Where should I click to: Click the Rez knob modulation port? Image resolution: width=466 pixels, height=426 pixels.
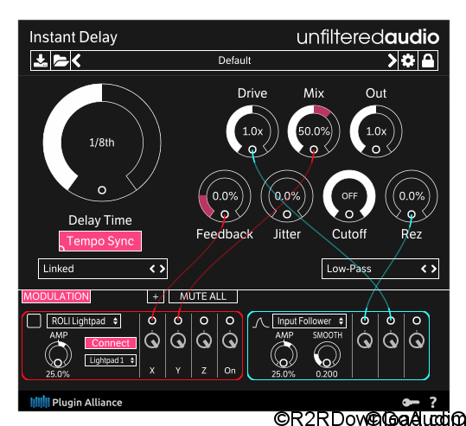[x=412, y=214]
